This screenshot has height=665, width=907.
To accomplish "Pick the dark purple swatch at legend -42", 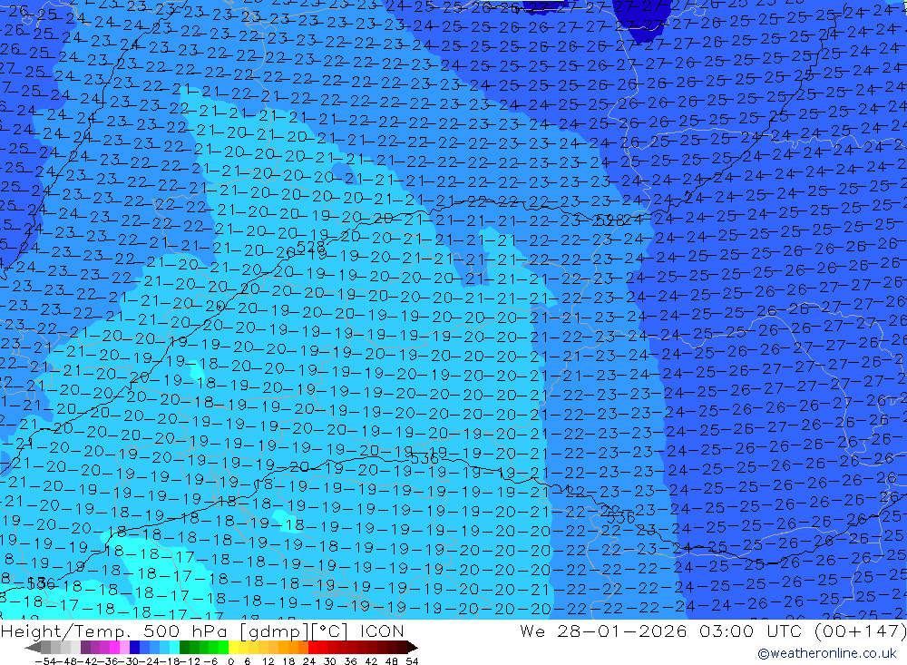I will pos(85,647).
